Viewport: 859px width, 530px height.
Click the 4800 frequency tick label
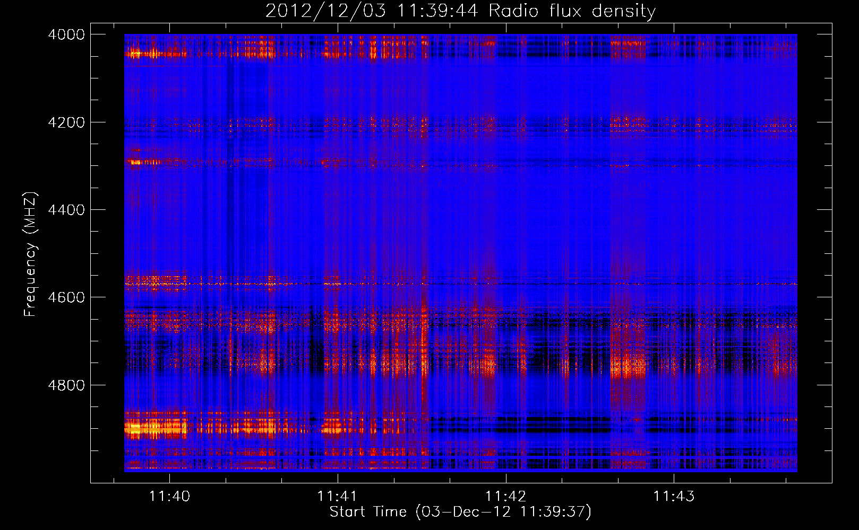[66, 385]
